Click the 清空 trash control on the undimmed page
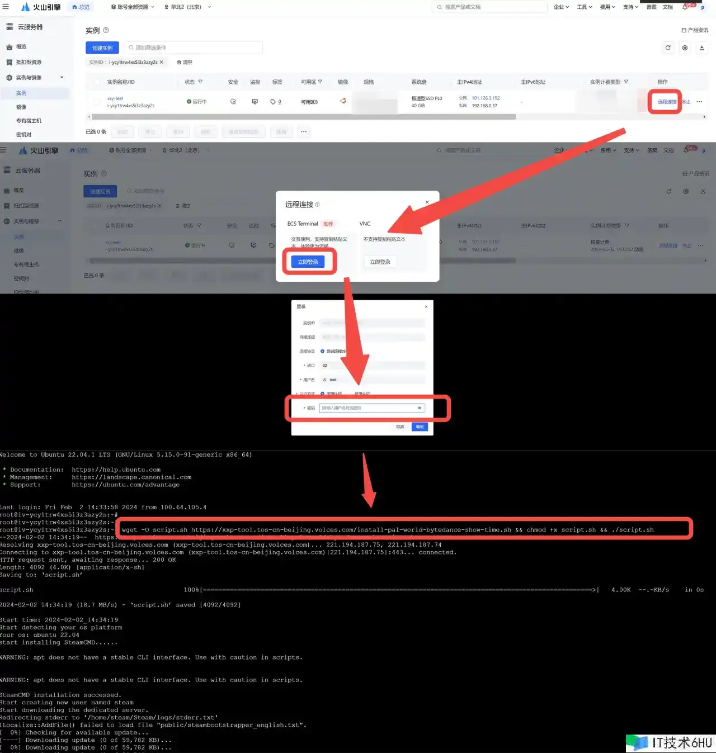Image resolution: width=716 pixels, height=753 pixels. 185,62
